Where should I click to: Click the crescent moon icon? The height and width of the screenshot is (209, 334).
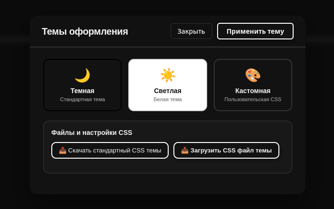[x=83, y=75]
